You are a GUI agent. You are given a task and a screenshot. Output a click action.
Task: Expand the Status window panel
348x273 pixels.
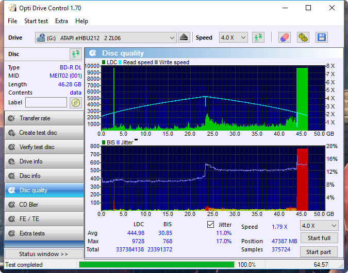click(44, 254)
